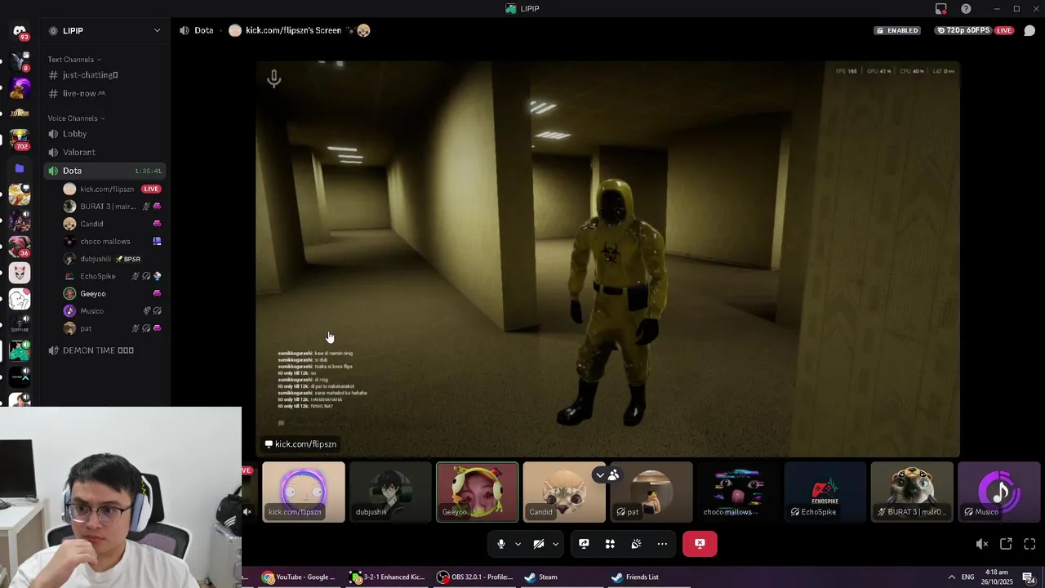
Task: Click the BURAT 3 participant tile
Action: coord(912,492)
